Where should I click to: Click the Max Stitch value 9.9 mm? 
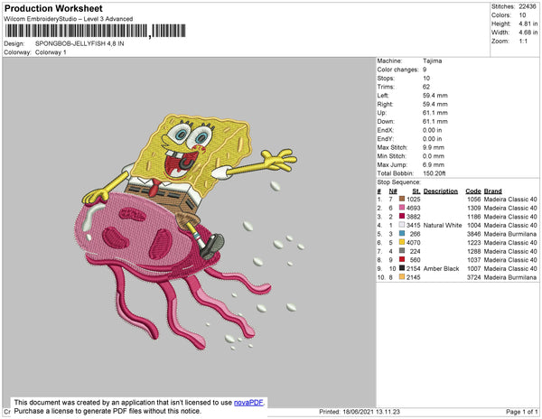[434, 147]
